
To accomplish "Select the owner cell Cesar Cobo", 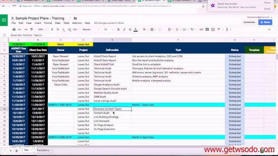I will pyautogui.click(x=61, y=84).
